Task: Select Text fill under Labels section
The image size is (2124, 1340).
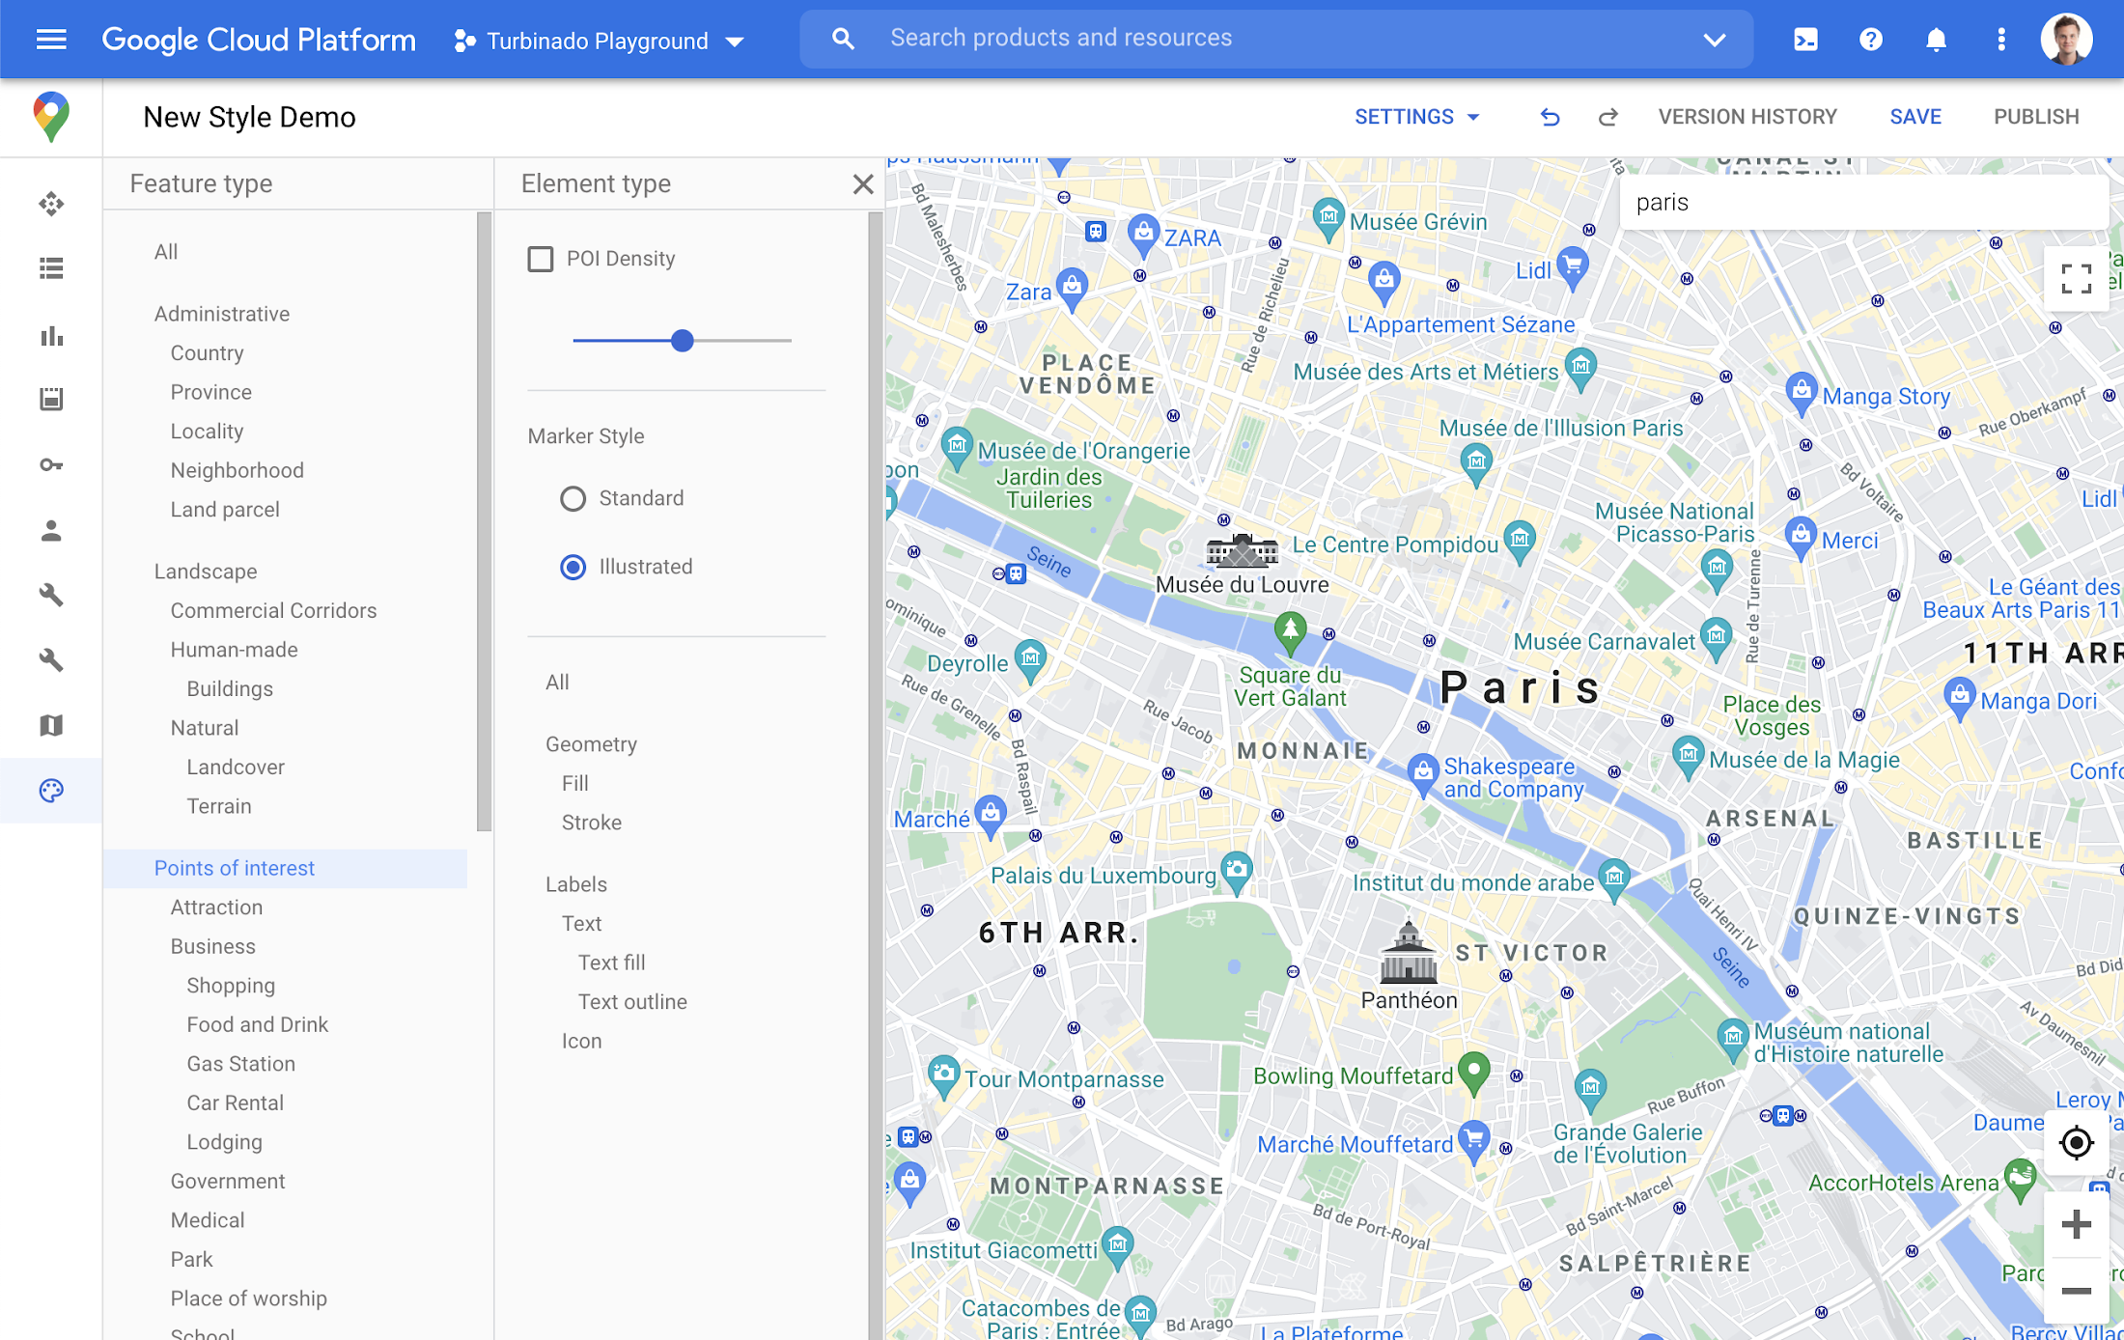Action: (610, 962)
